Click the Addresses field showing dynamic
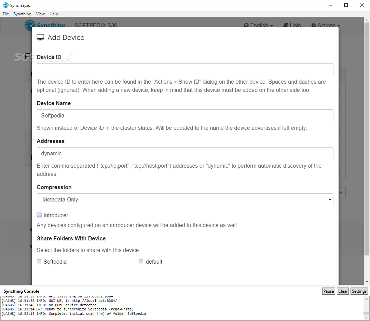Screen dimensions: 370x321 click(x=185, y=154)
